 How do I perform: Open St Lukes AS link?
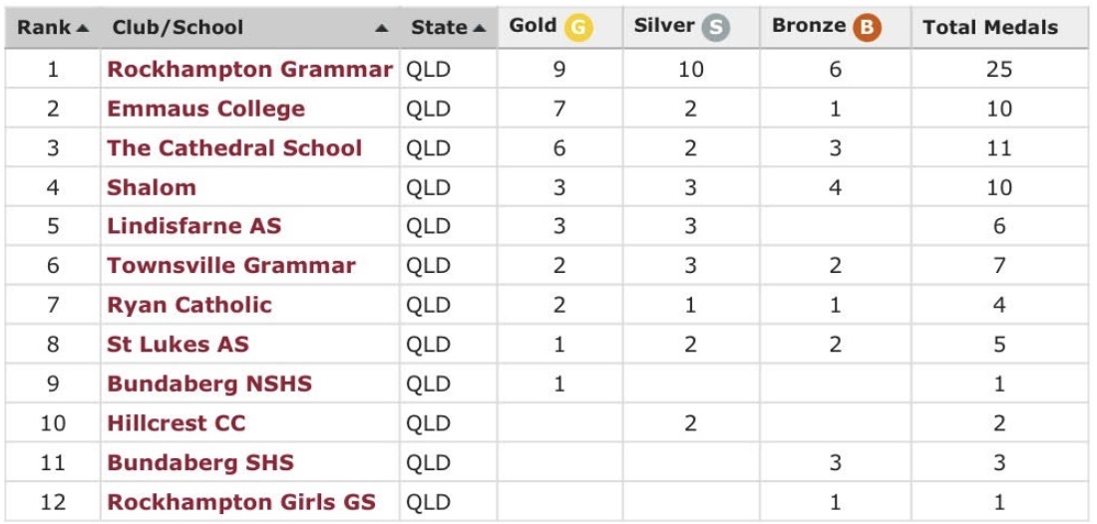(178, 345)
